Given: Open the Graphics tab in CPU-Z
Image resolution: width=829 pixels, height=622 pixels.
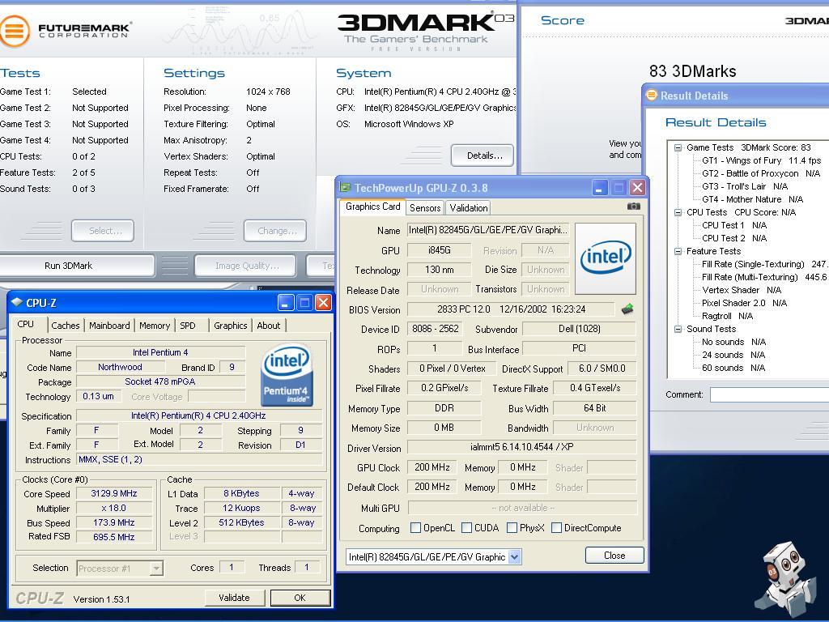Looking at the screenshot, I should [x=230, y=326].
